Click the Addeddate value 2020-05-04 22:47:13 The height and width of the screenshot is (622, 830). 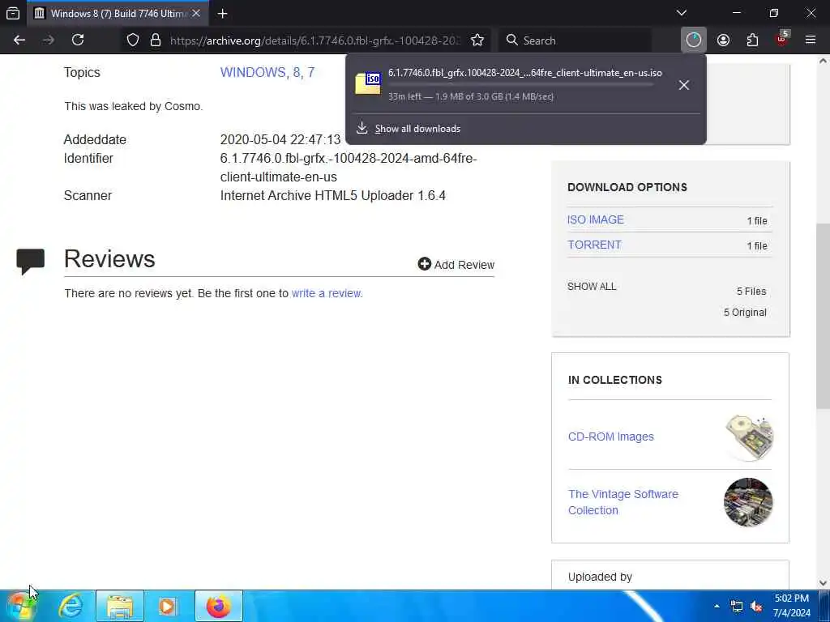click(x=280, y=139)
